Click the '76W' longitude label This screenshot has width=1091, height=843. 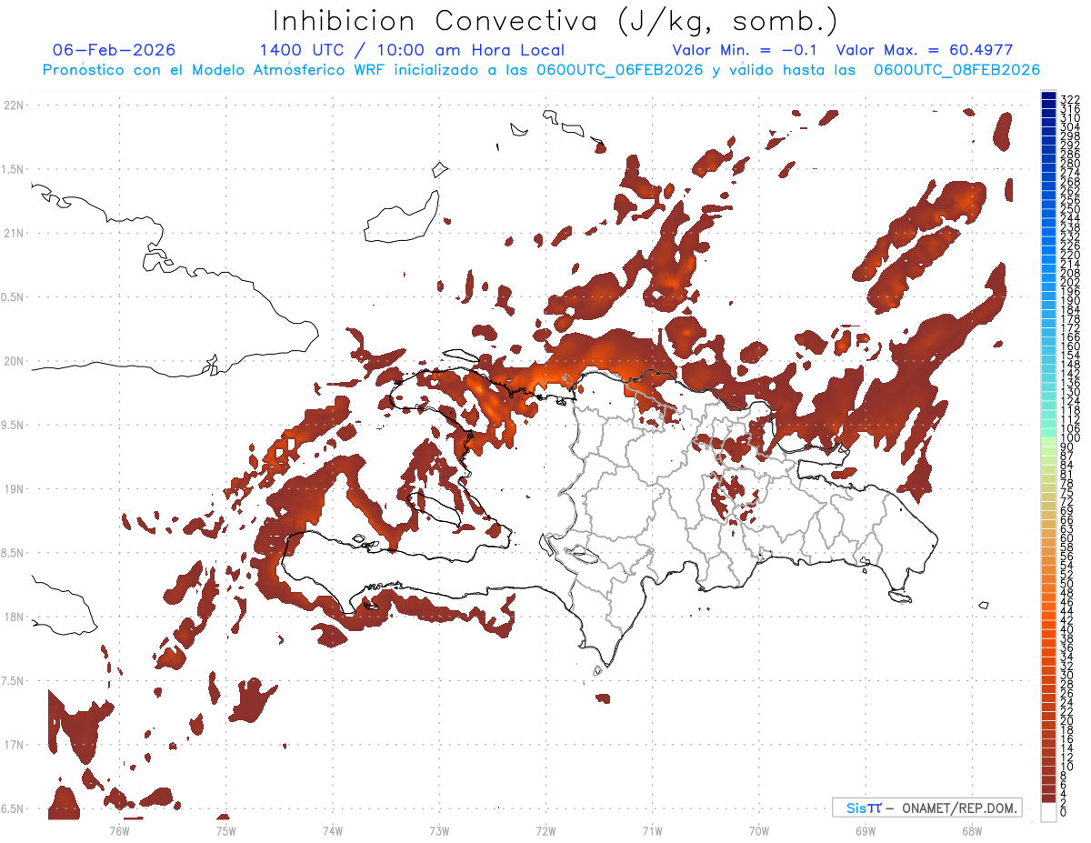tap(119, 829)
